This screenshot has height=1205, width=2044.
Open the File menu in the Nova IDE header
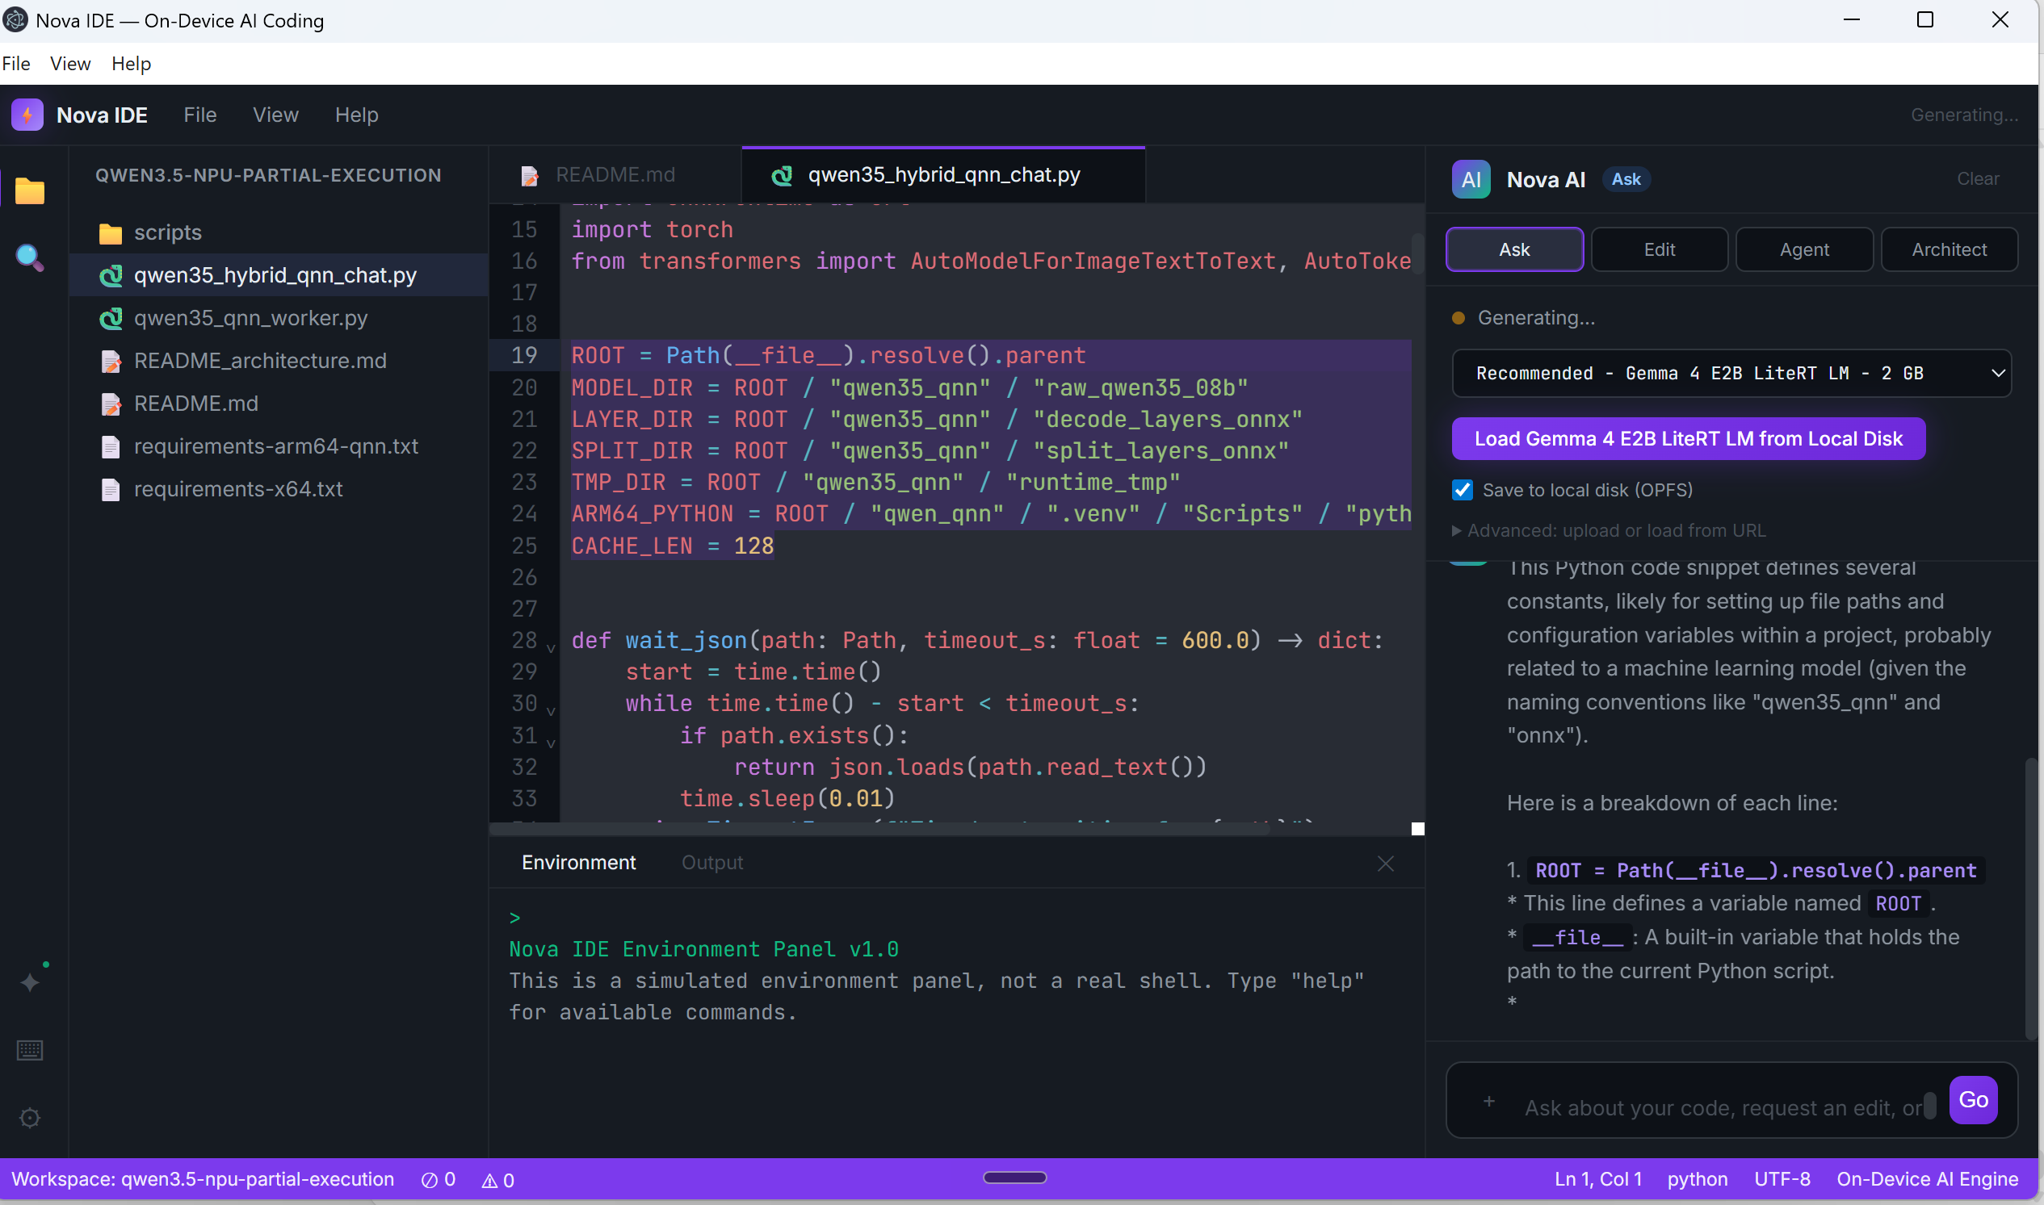(x=199, y=115)
